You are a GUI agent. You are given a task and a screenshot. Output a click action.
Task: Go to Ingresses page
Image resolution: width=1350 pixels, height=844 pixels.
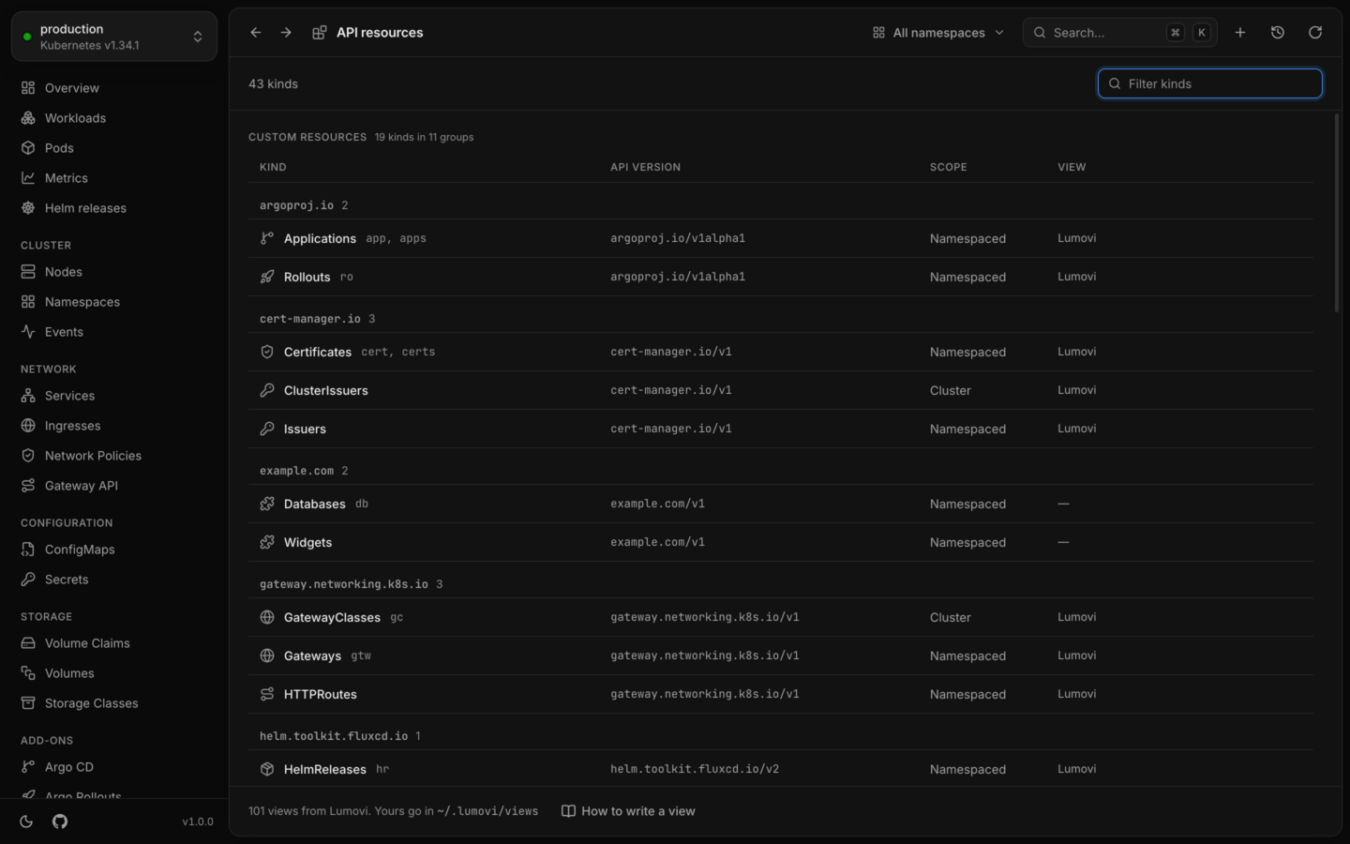tap(114, 426)
